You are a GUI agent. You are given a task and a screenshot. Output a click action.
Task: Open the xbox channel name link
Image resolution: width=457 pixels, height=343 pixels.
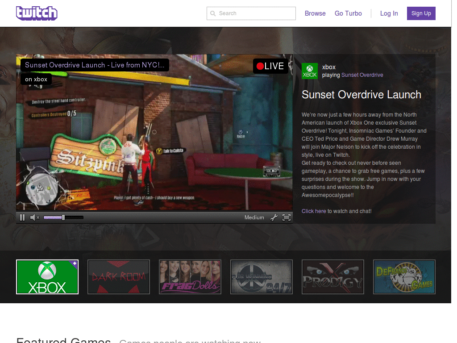329,67
